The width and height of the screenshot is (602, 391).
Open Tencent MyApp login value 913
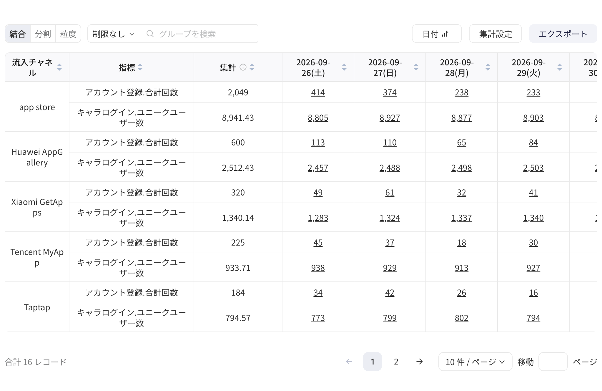click(x=462, y=268)
